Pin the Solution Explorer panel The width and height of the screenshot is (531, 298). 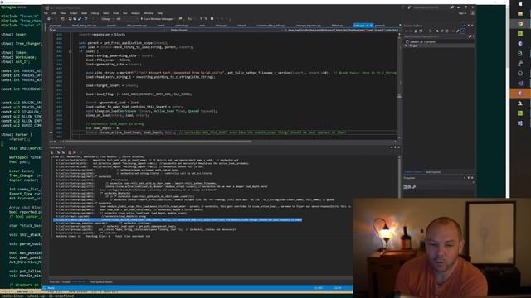point(468,26)
